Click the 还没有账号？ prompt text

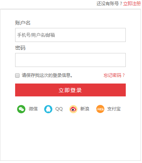tap(110, 4)
